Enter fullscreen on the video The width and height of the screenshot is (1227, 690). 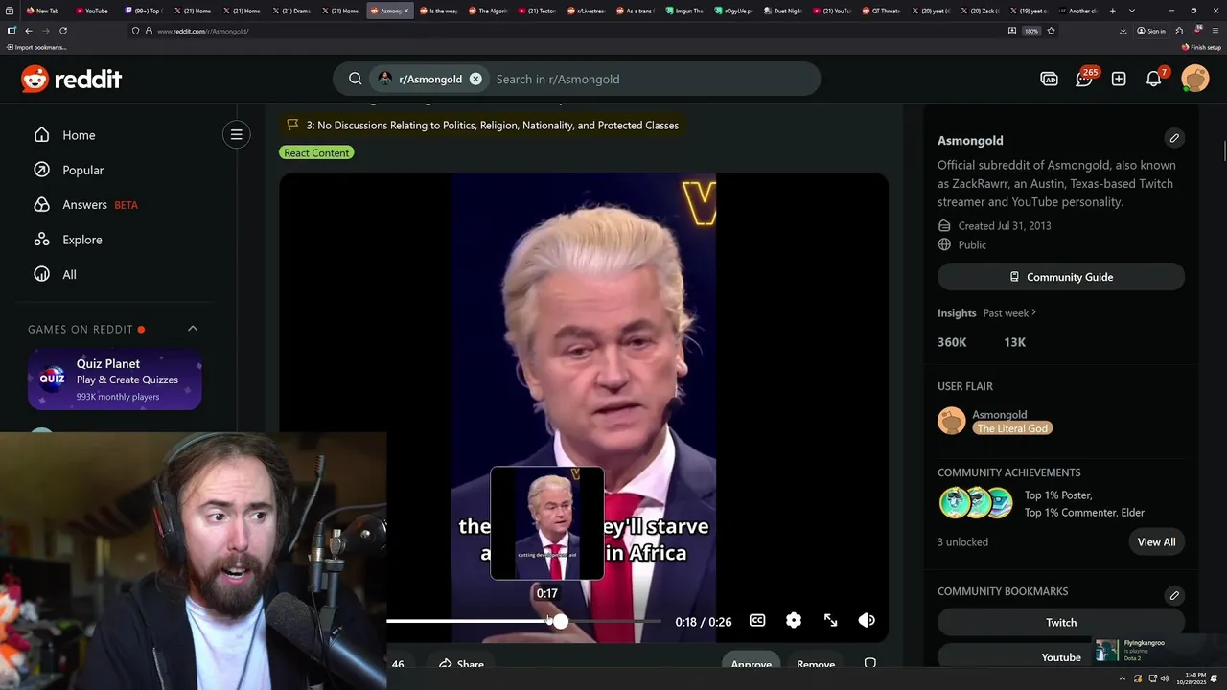tap(830, 620)
